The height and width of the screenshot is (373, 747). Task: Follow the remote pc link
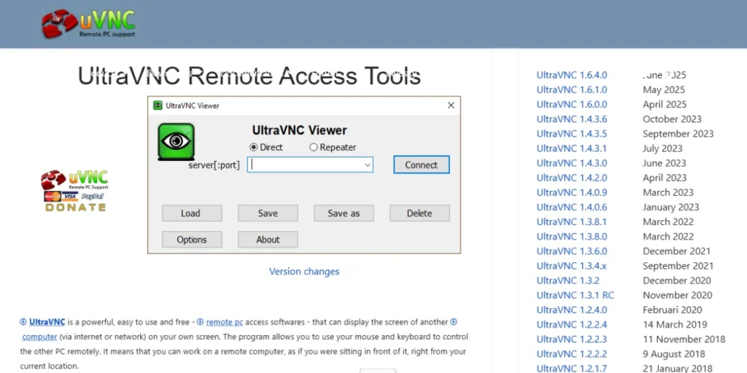(x=225, y=322)
